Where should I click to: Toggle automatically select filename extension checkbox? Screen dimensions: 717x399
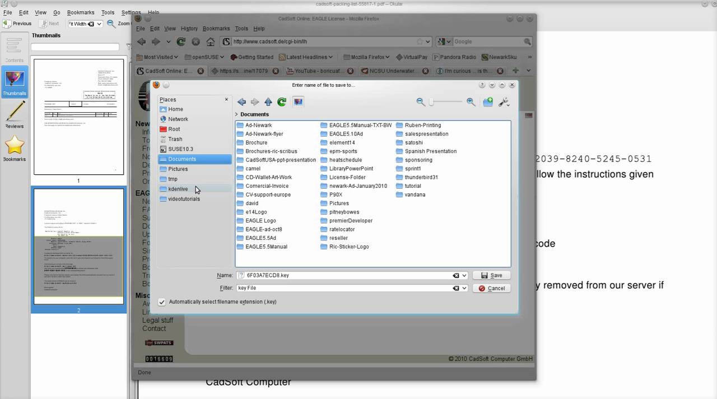[x=162, y=302]
